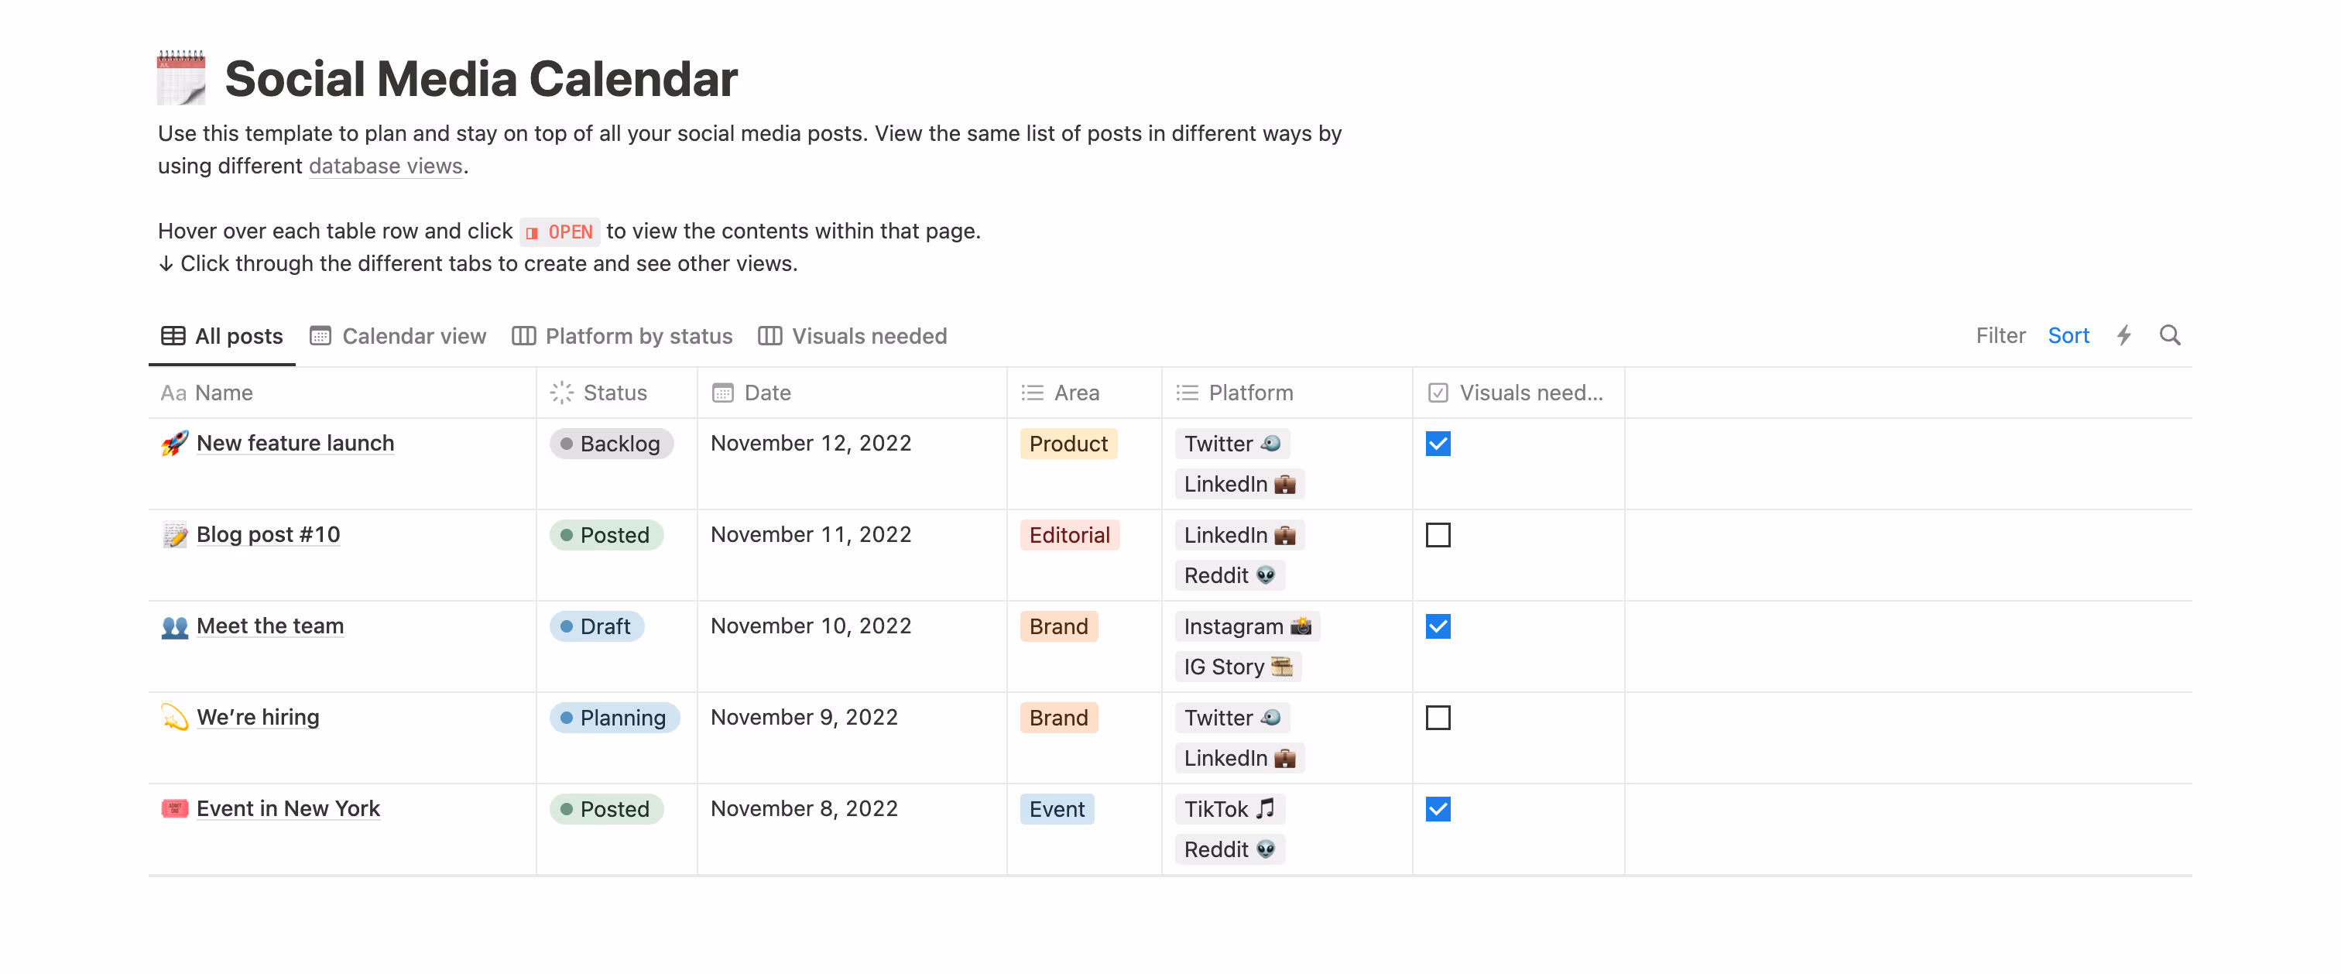Click the calendar icon in the Date column header
The width and height of the screenshot is (2341, 974).
click(722, 393)
